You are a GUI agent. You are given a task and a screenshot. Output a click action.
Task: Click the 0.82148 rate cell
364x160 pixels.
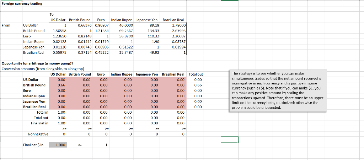click(x=80, y=36)
